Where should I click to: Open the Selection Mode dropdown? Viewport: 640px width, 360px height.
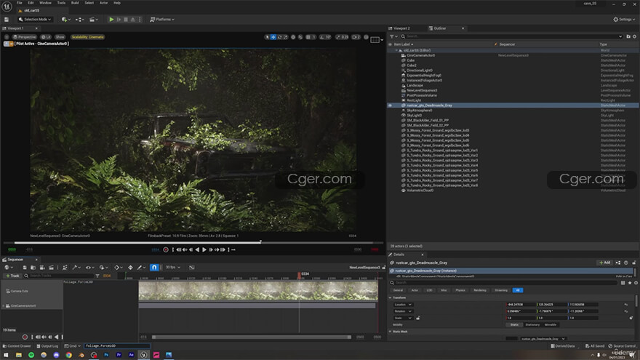(x=35, y=19)
